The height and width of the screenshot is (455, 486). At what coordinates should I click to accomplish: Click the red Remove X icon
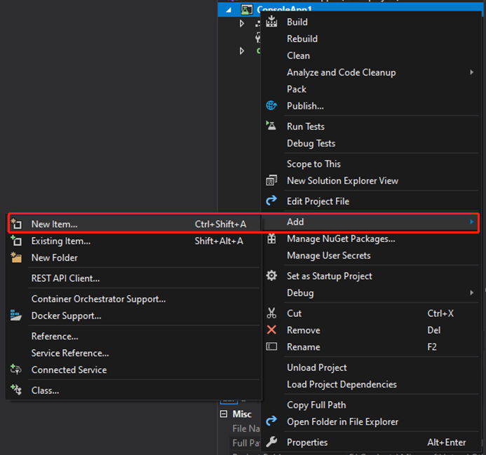click(x=271, y=330)
